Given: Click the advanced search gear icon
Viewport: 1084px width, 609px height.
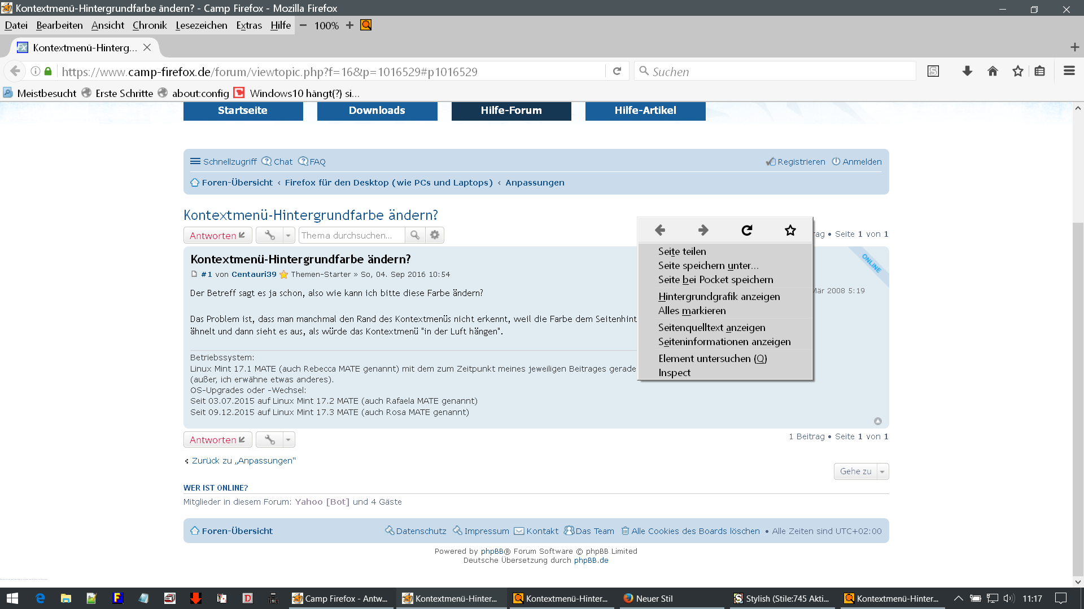Looking at the screenshot, I should coord(435,235).
